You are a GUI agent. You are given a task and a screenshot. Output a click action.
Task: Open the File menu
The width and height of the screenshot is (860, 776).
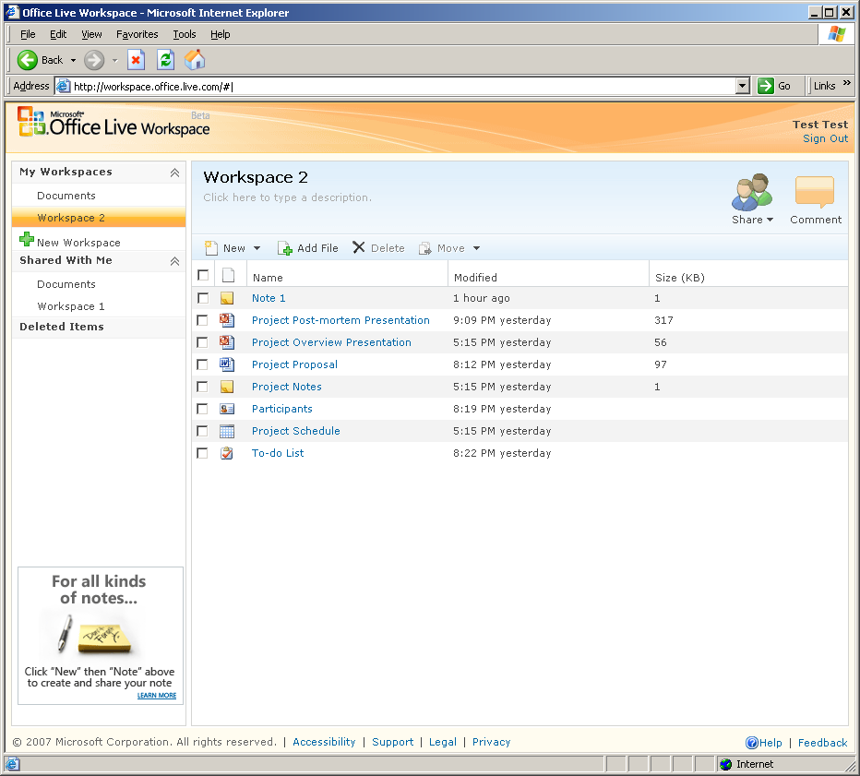[x=28, y=34]
